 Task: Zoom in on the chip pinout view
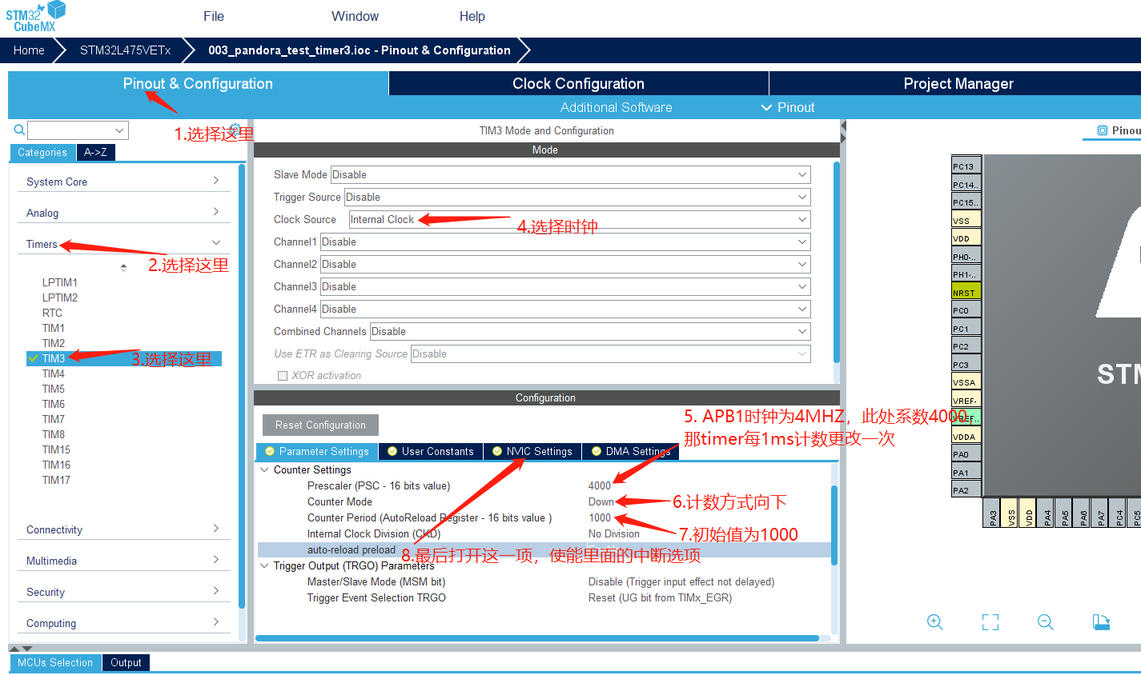click(934, 622)
